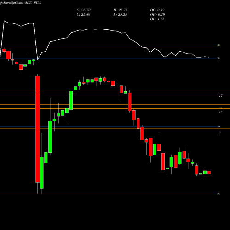Click the close price value C: 25.49
This screenshot has width=230, height=230.
pos(83,15)
